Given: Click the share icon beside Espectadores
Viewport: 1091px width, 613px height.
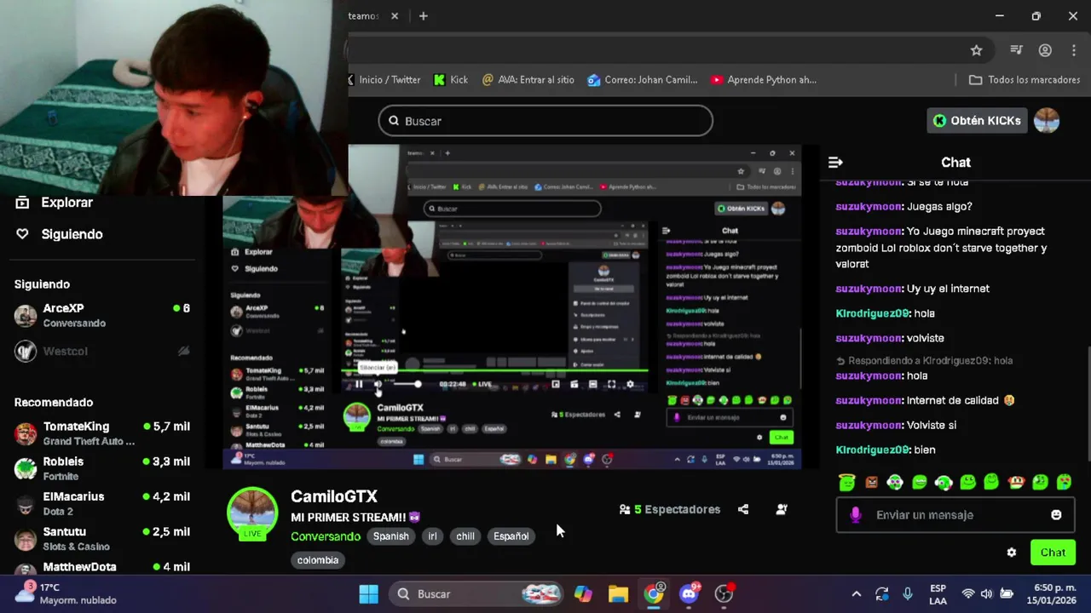Looking at the screenshot, I should [743, 509].
